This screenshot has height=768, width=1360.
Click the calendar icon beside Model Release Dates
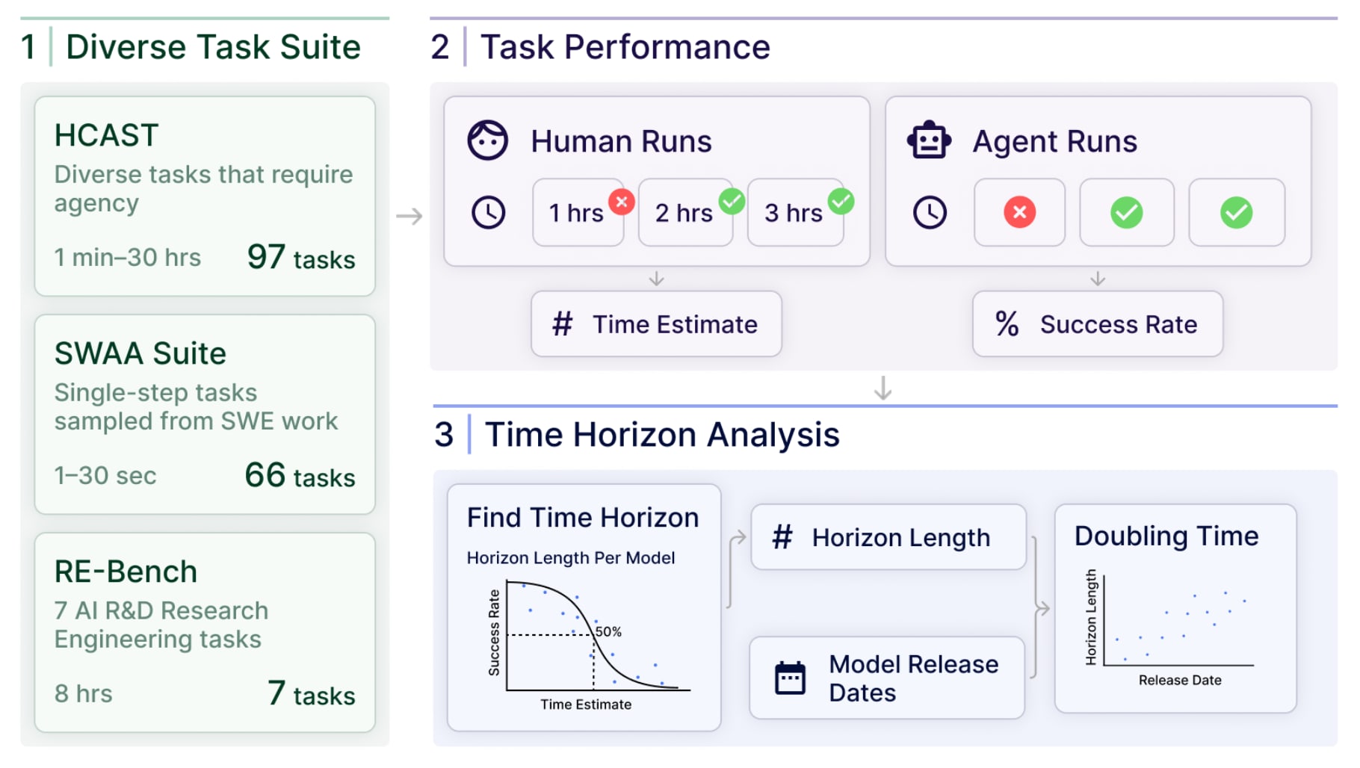790,678
